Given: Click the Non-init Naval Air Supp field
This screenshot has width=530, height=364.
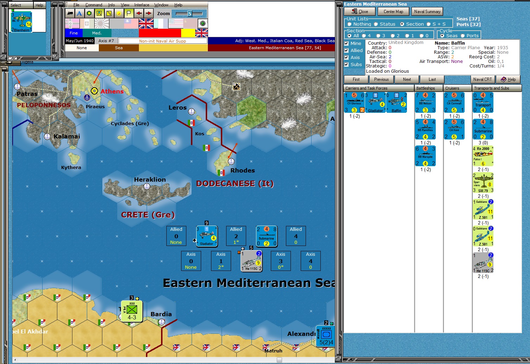Looking at the screenshot, I should click(x=162, y=41).
